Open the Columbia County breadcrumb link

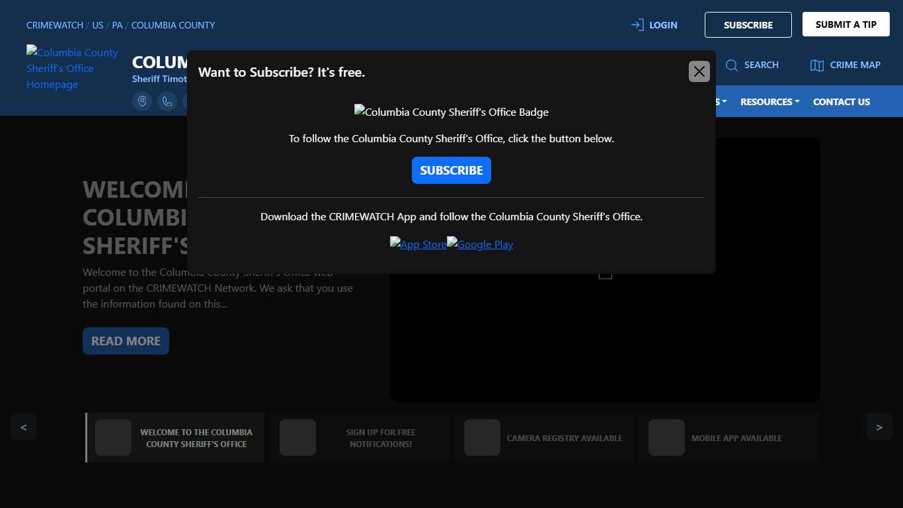pos(173,25)
